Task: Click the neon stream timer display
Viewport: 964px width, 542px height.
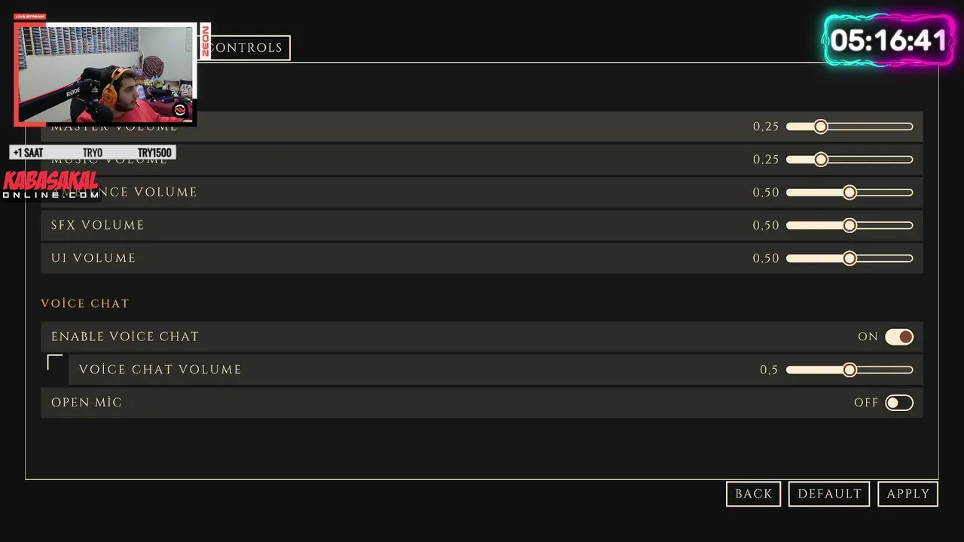Action: [889, 40]
